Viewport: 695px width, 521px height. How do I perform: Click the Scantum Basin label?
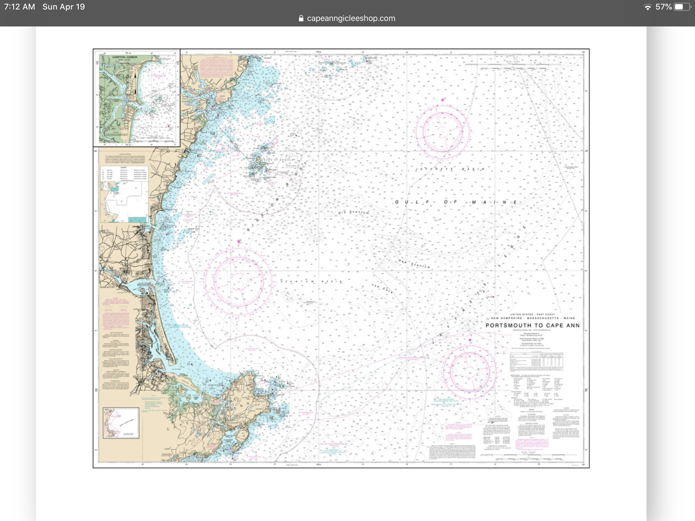311,282
